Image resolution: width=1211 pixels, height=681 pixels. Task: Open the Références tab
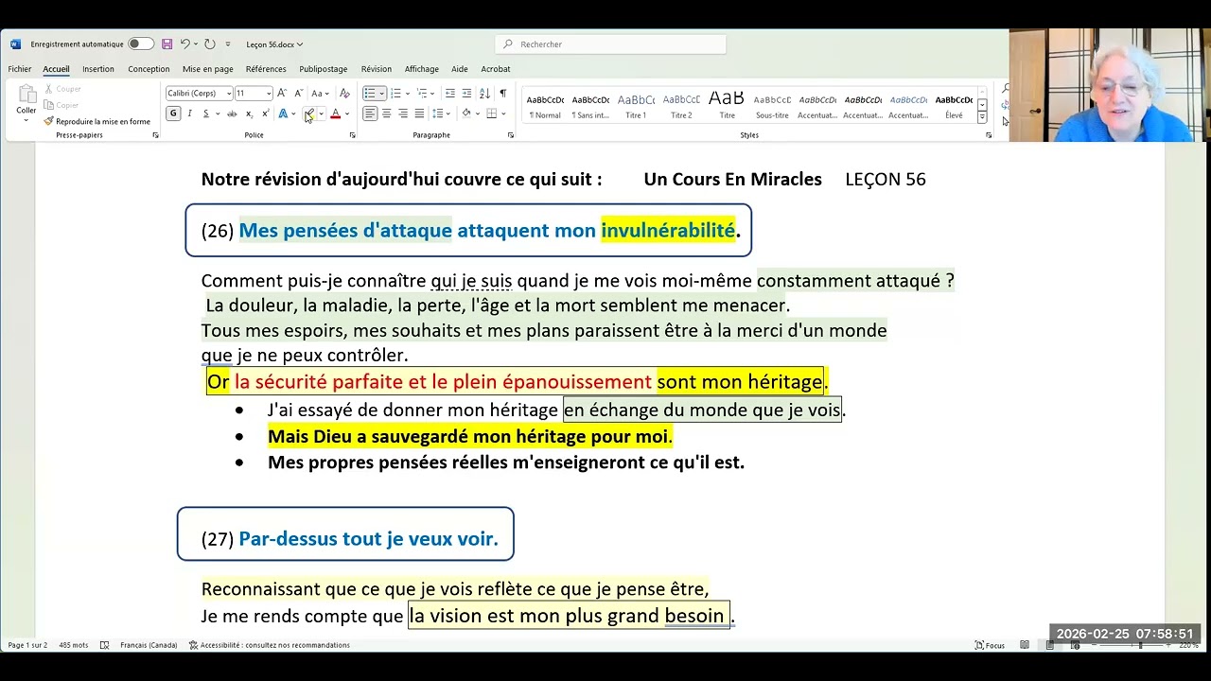coord(266,69)
